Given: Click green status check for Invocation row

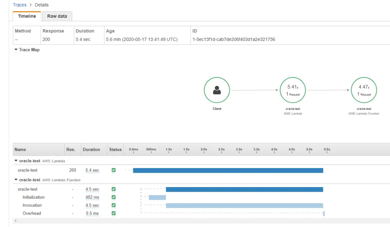Looking at the screenshot, I should [113, 205].
